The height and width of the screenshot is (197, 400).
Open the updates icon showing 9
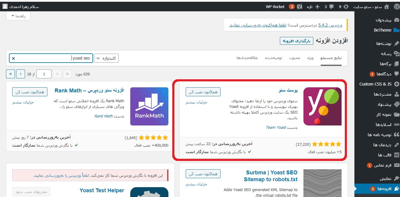pyautogui.click(x=346, y=7)
